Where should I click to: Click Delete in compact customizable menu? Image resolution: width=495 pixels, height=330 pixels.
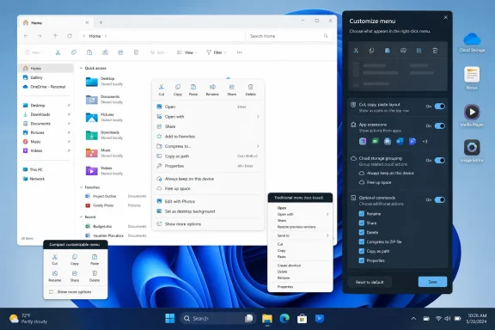(95, 276)
